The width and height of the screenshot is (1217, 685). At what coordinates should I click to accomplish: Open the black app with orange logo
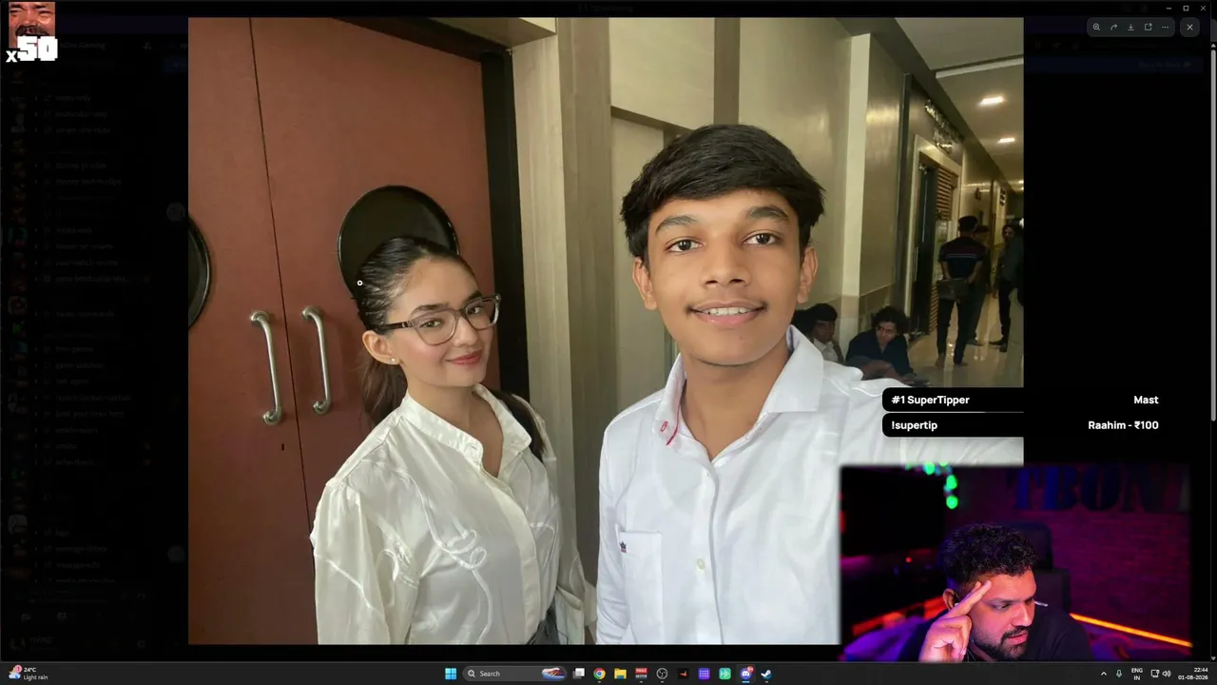click(x=683, y=674)
